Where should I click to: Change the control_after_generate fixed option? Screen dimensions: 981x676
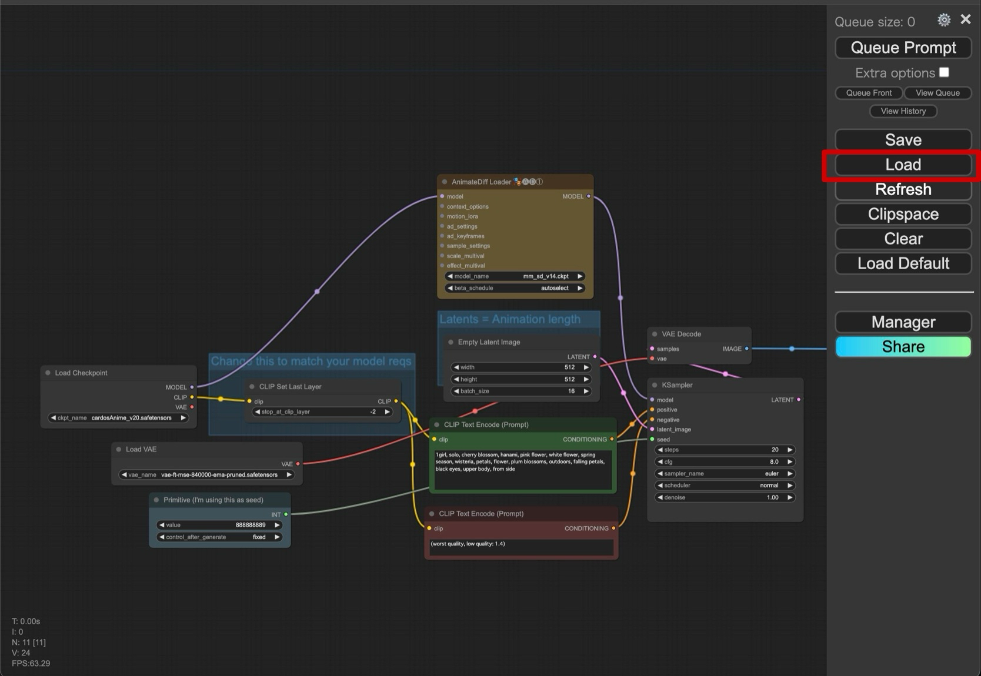click(x=219, y=537)
